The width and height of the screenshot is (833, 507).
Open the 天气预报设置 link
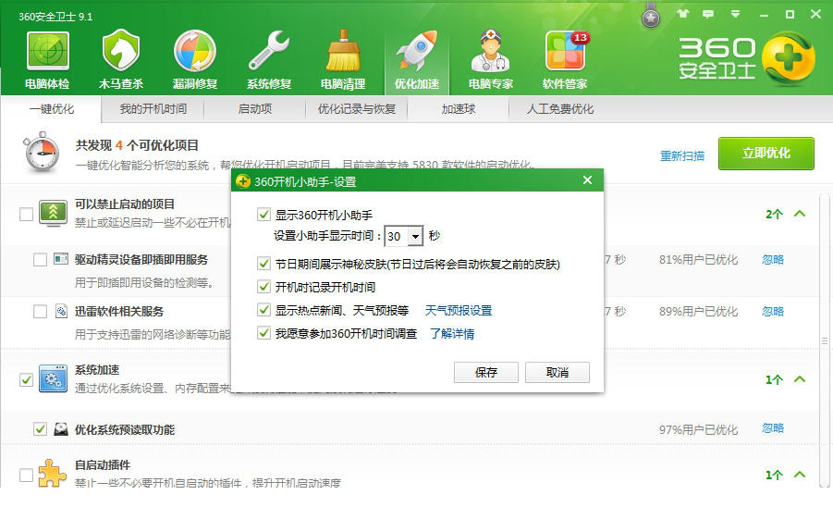coord(459,310)
